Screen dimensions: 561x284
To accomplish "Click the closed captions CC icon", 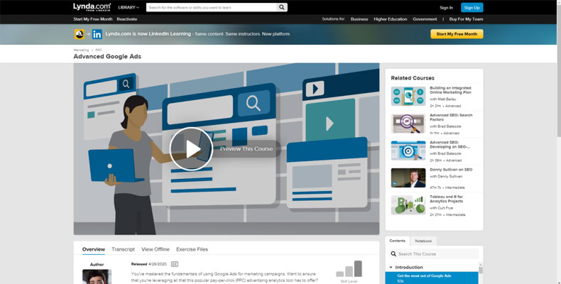I will (174, 264).
